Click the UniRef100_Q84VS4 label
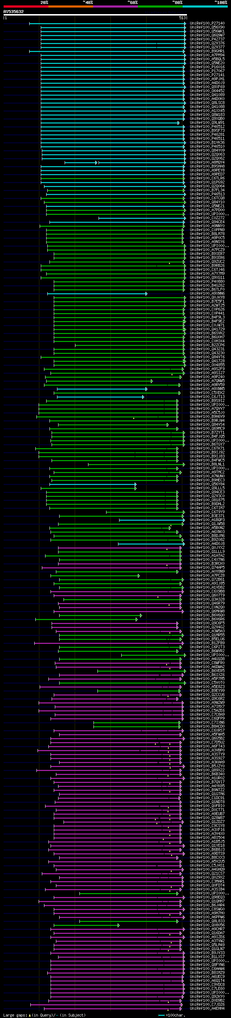The height and width of the screenshot is (1018, 231). (x=207, y=425)
